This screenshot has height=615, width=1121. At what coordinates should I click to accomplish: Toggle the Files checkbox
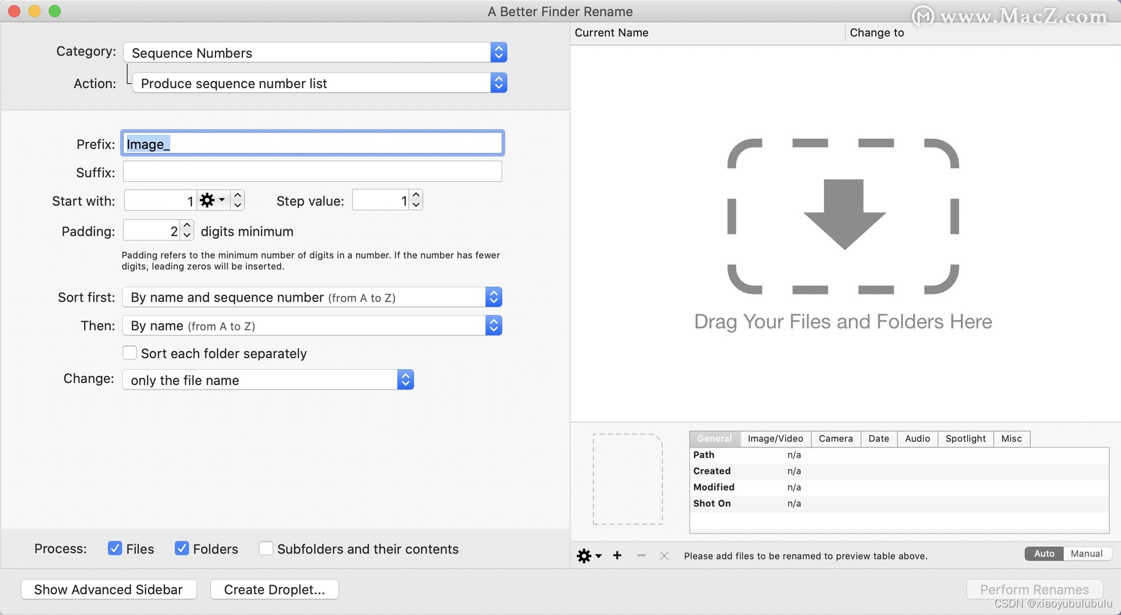[115, 548]
